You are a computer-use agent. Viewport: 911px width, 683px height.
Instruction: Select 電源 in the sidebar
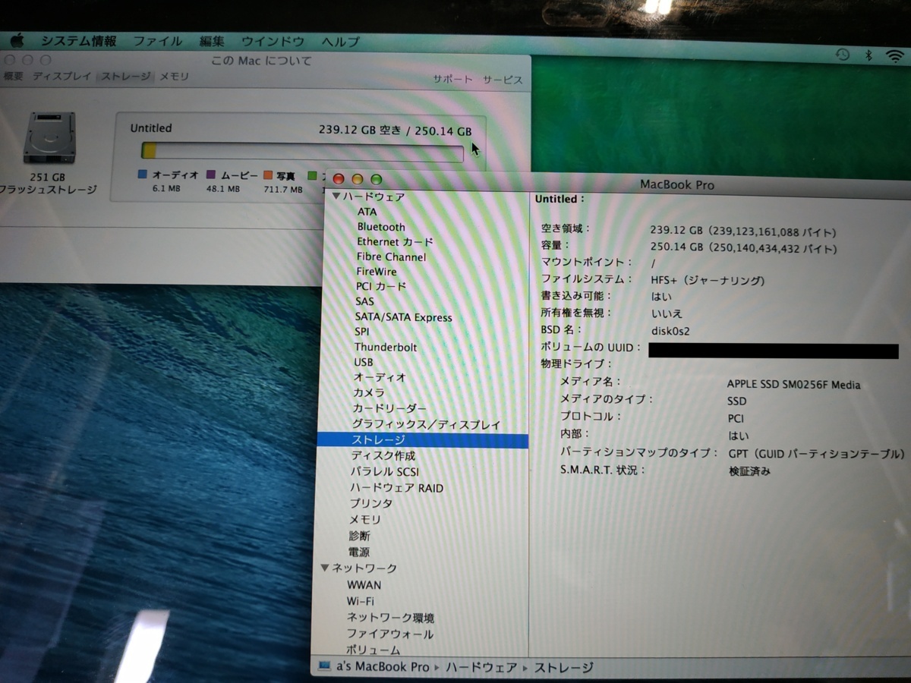point(358,552)
